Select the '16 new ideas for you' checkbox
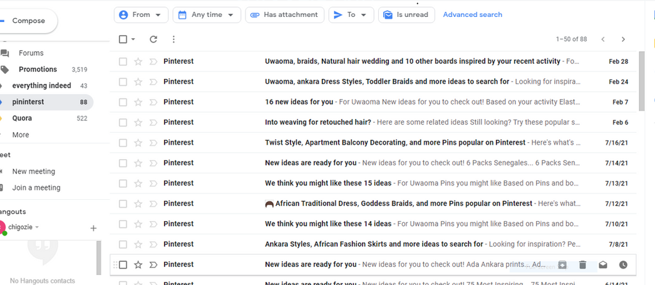655x285 pixels. click(123, 102)
